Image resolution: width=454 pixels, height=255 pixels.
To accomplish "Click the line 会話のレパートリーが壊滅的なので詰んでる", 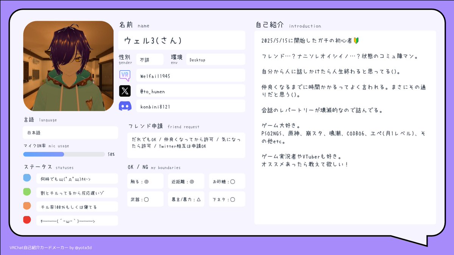I will coord(323,111).
